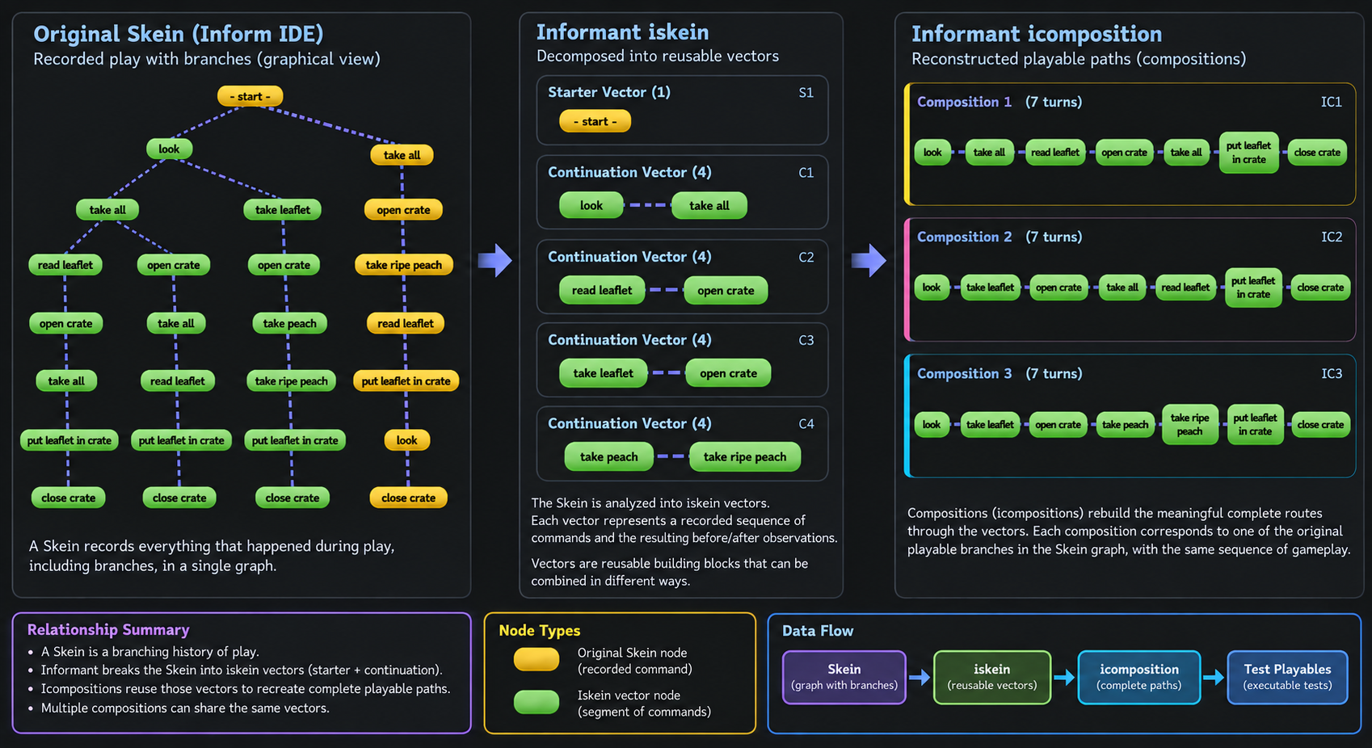Click 'take leaflet' node in Composition 2
Image resolution: width=1372 pixels, height=748 pixels.
point(990,287)
